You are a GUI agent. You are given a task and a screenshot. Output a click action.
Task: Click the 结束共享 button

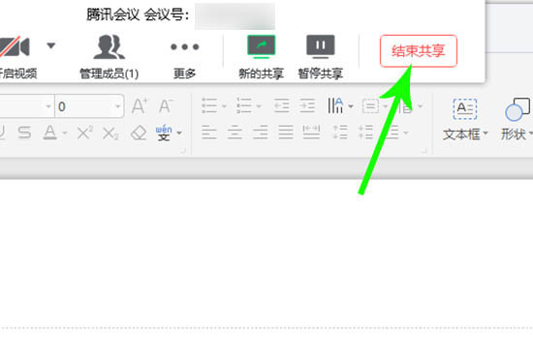pos(418,51)
